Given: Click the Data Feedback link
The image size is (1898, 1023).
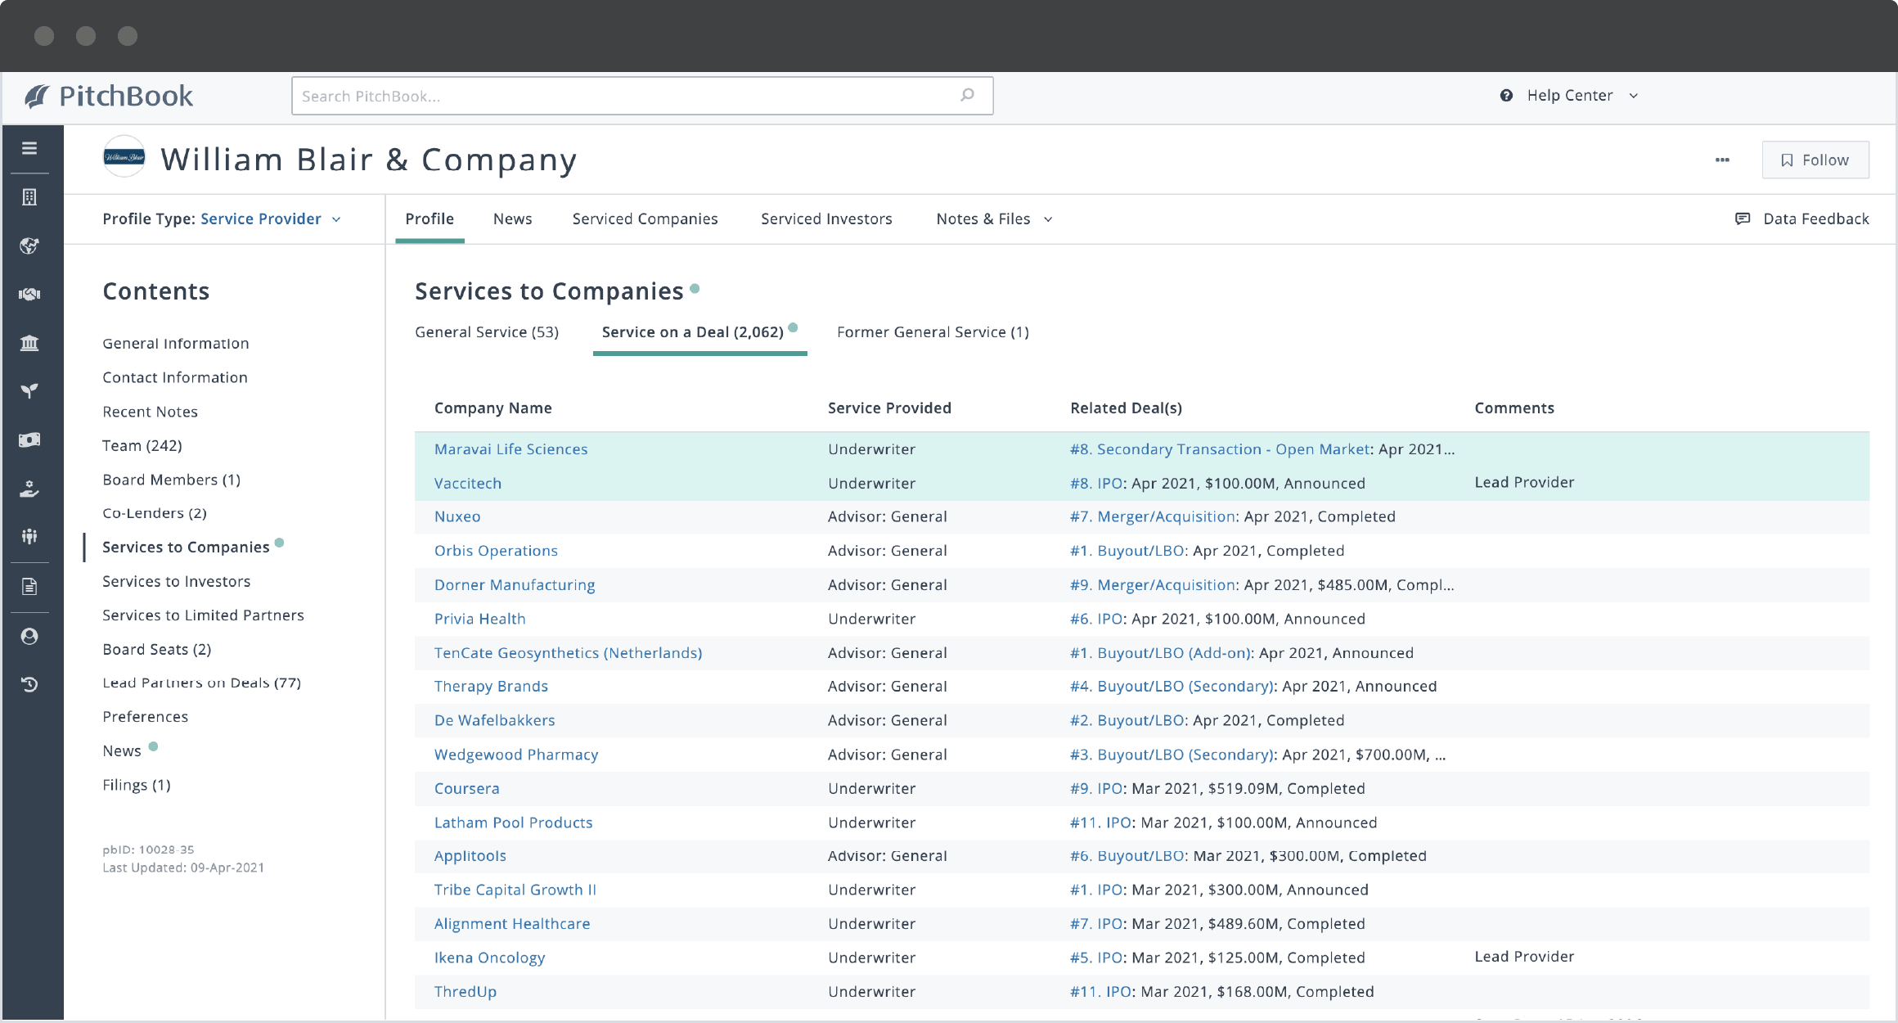Looking at the screenshot, I should click(1815, 219).
